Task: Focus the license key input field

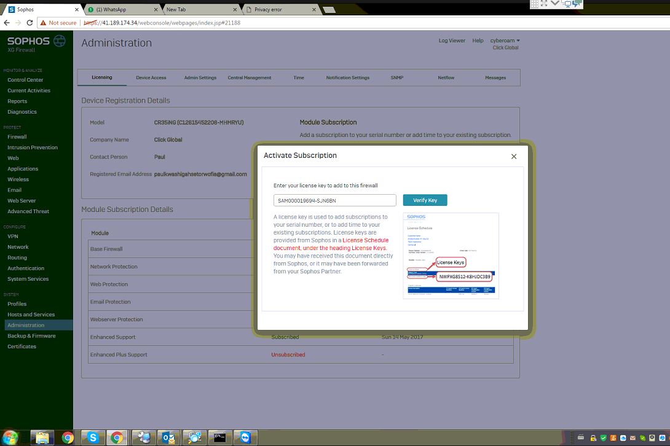Action: (x=334, y=200)
